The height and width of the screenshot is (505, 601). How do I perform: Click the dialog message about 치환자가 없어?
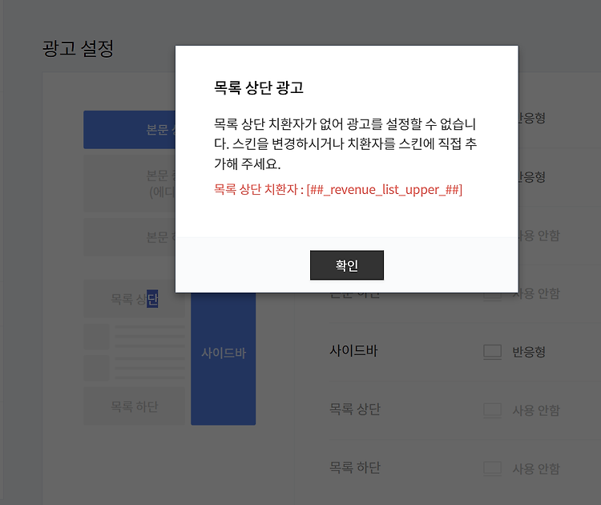345,143
